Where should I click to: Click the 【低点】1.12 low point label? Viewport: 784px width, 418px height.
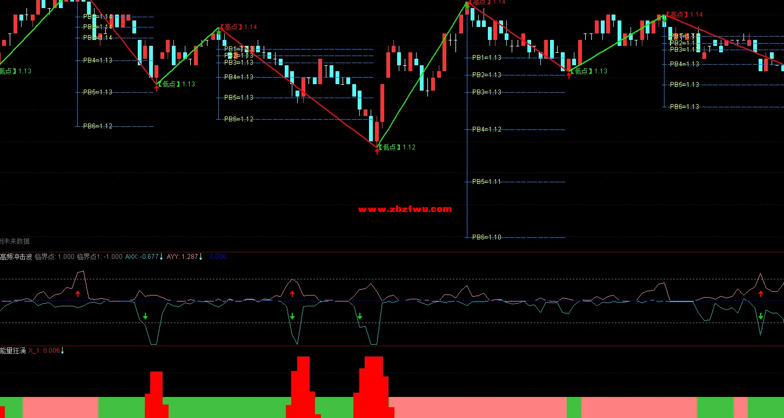coord(398,147)
